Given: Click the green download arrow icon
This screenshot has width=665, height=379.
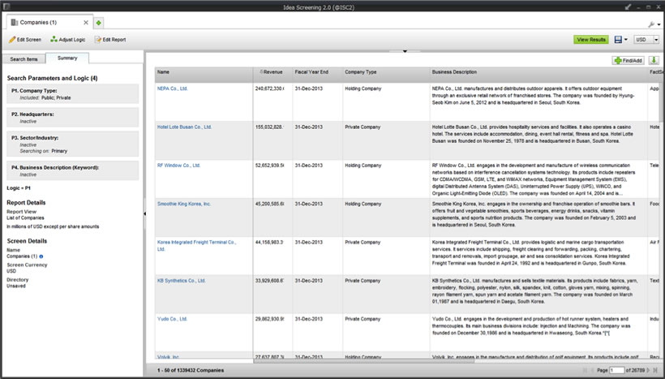Looking at the screenshot, I should tap(654, 61).
